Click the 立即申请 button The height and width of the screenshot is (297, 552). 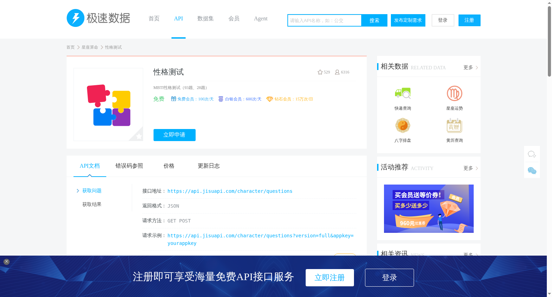click(175, 135)
